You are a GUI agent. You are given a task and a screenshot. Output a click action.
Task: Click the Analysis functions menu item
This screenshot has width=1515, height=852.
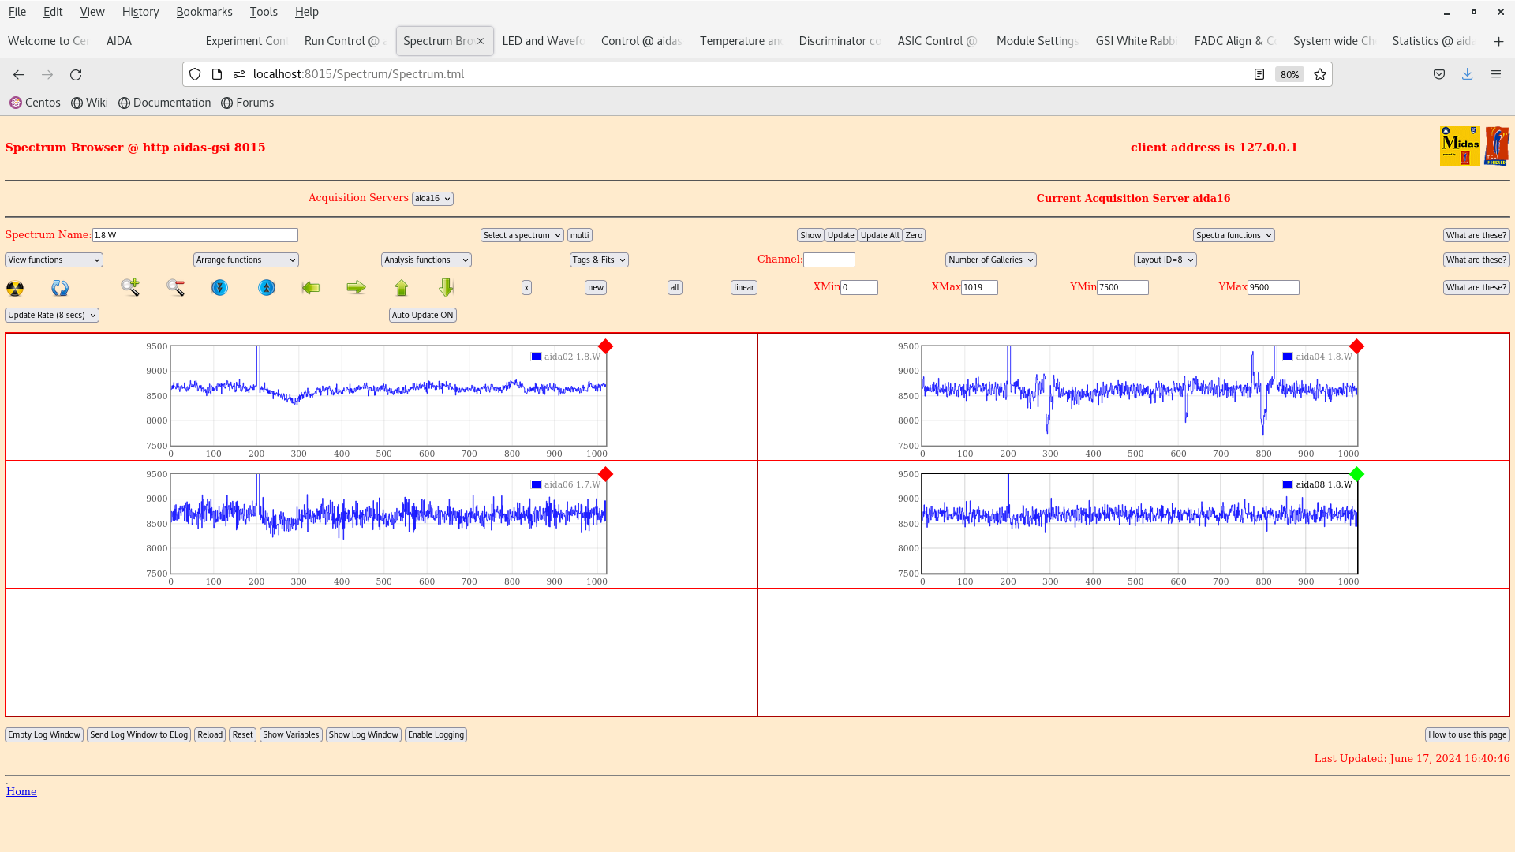tap(425, 259)
